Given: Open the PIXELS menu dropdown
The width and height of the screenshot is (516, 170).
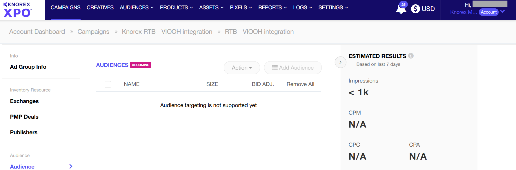Looking at the screenshot, I should click(241, 8).
